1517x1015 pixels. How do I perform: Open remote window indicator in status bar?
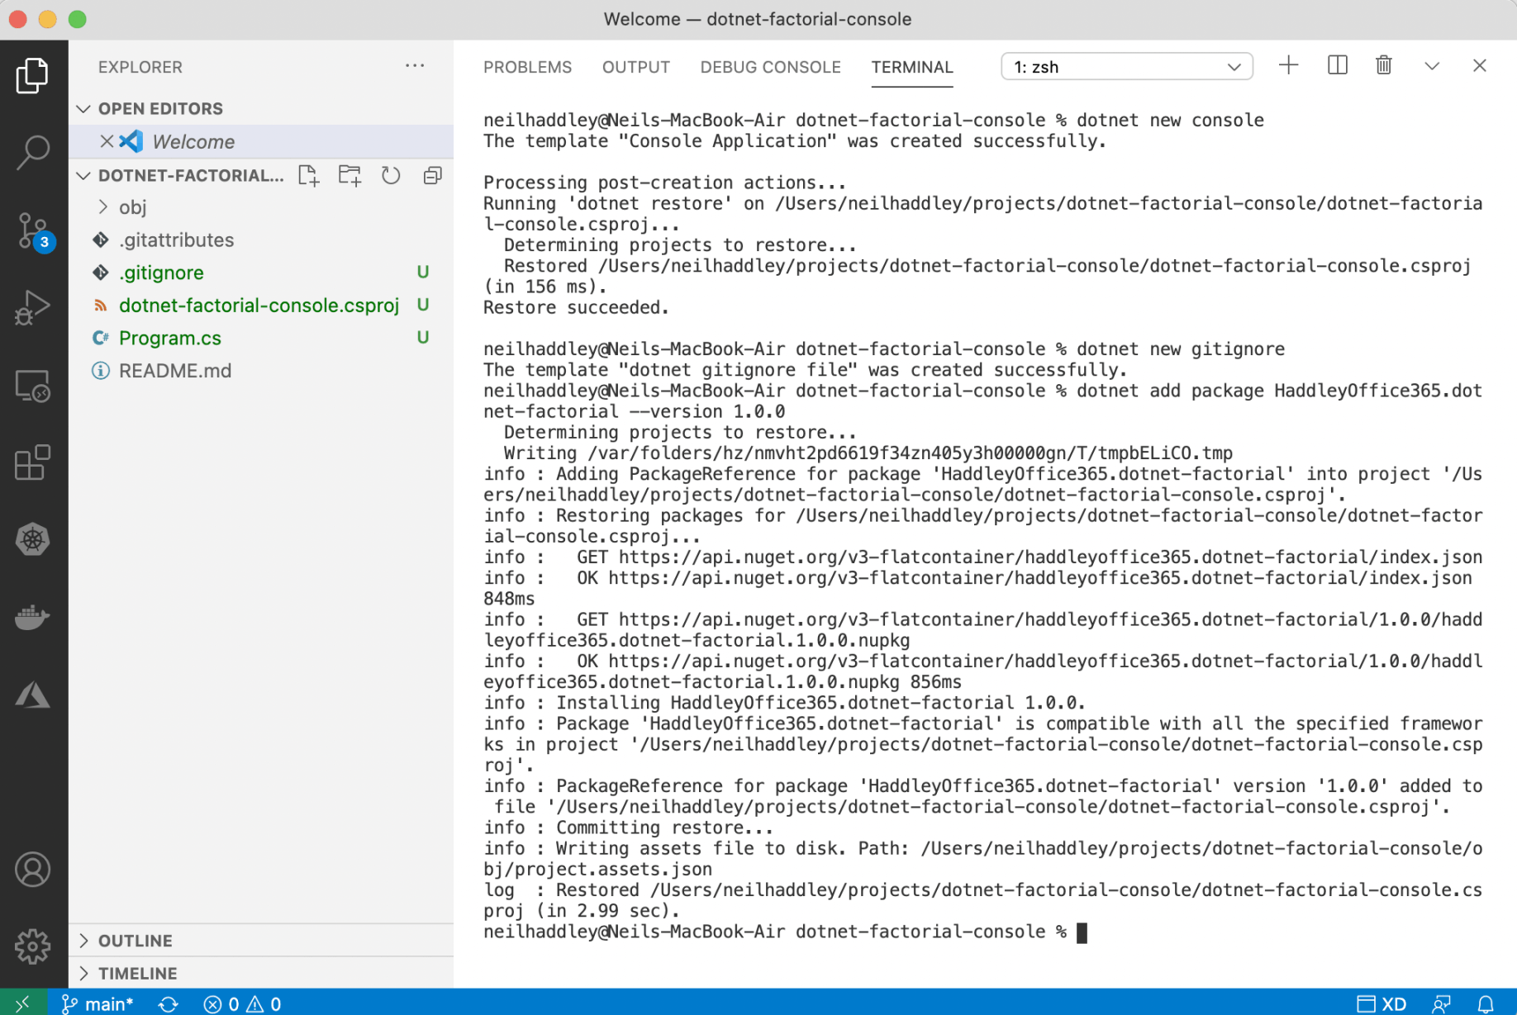pyautogui.click(x=22, y=1003)
